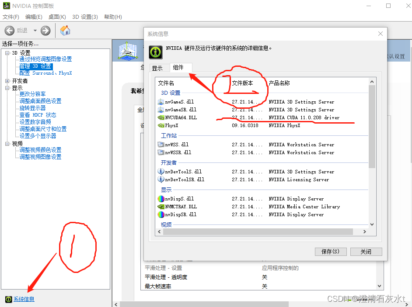The image size is (412, 307).
Task: Click the component list vertical scrollbar thumb
Action: [x=372, y=127]
